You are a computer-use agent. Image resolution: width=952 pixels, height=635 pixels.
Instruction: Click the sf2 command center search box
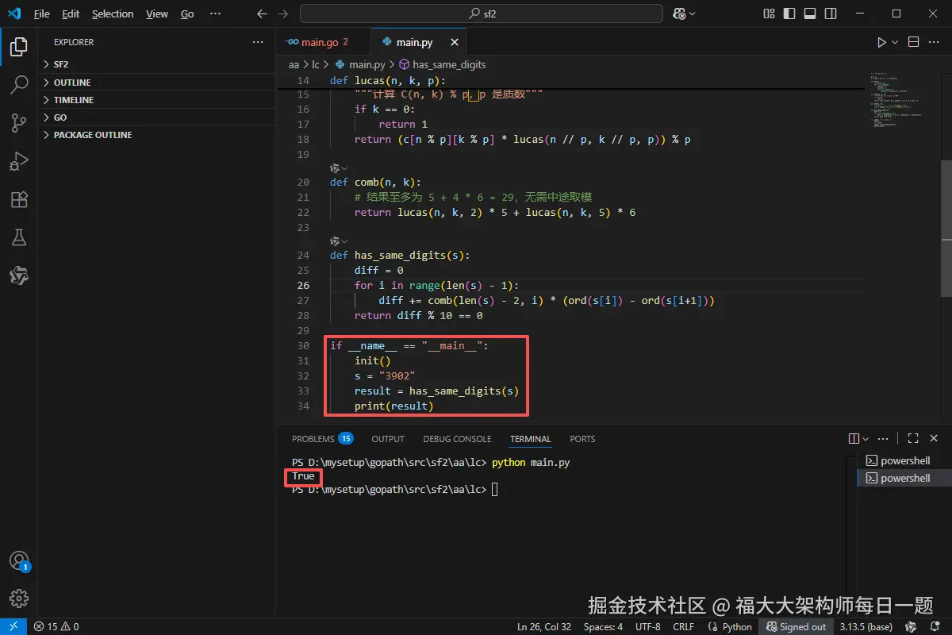click(x=482, y=13)
